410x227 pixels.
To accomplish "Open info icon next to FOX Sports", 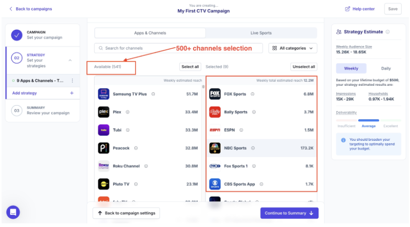I will [x=253, y=94].
